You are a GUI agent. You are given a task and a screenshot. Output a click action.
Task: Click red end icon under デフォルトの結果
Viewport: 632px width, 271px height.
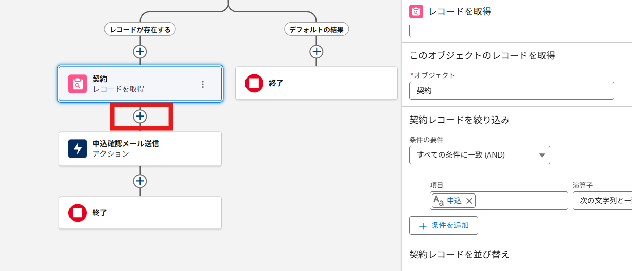254,83
